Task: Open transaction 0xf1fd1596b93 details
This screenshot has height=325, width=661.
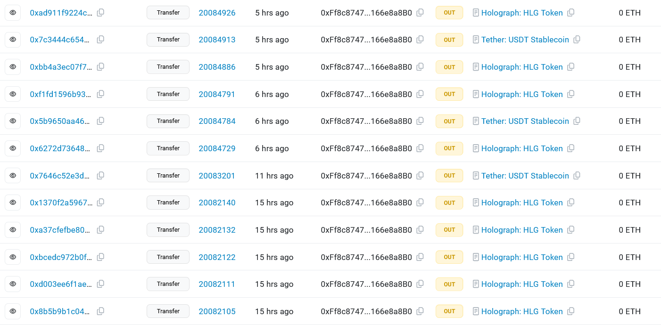Action: point(60,94)
